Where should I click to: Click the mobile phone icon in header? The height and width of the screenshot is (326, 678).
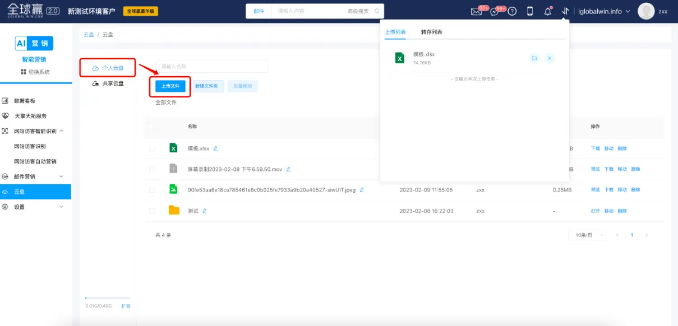point(530,11)
